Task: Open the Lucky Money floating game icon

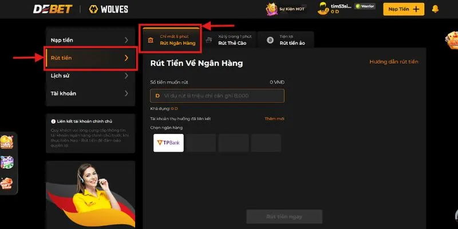Action: [x=7, y=143]
